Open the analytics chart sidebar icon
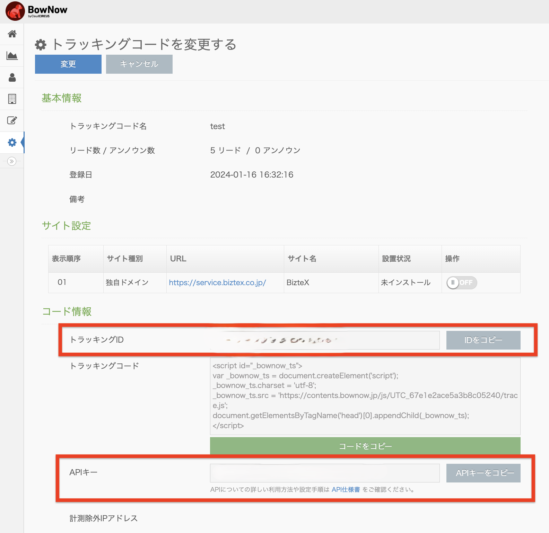Screen dimensions: 549x533 [12, 55]
